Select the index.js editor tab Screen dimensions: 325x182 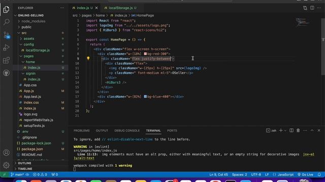tap(83, 8)
